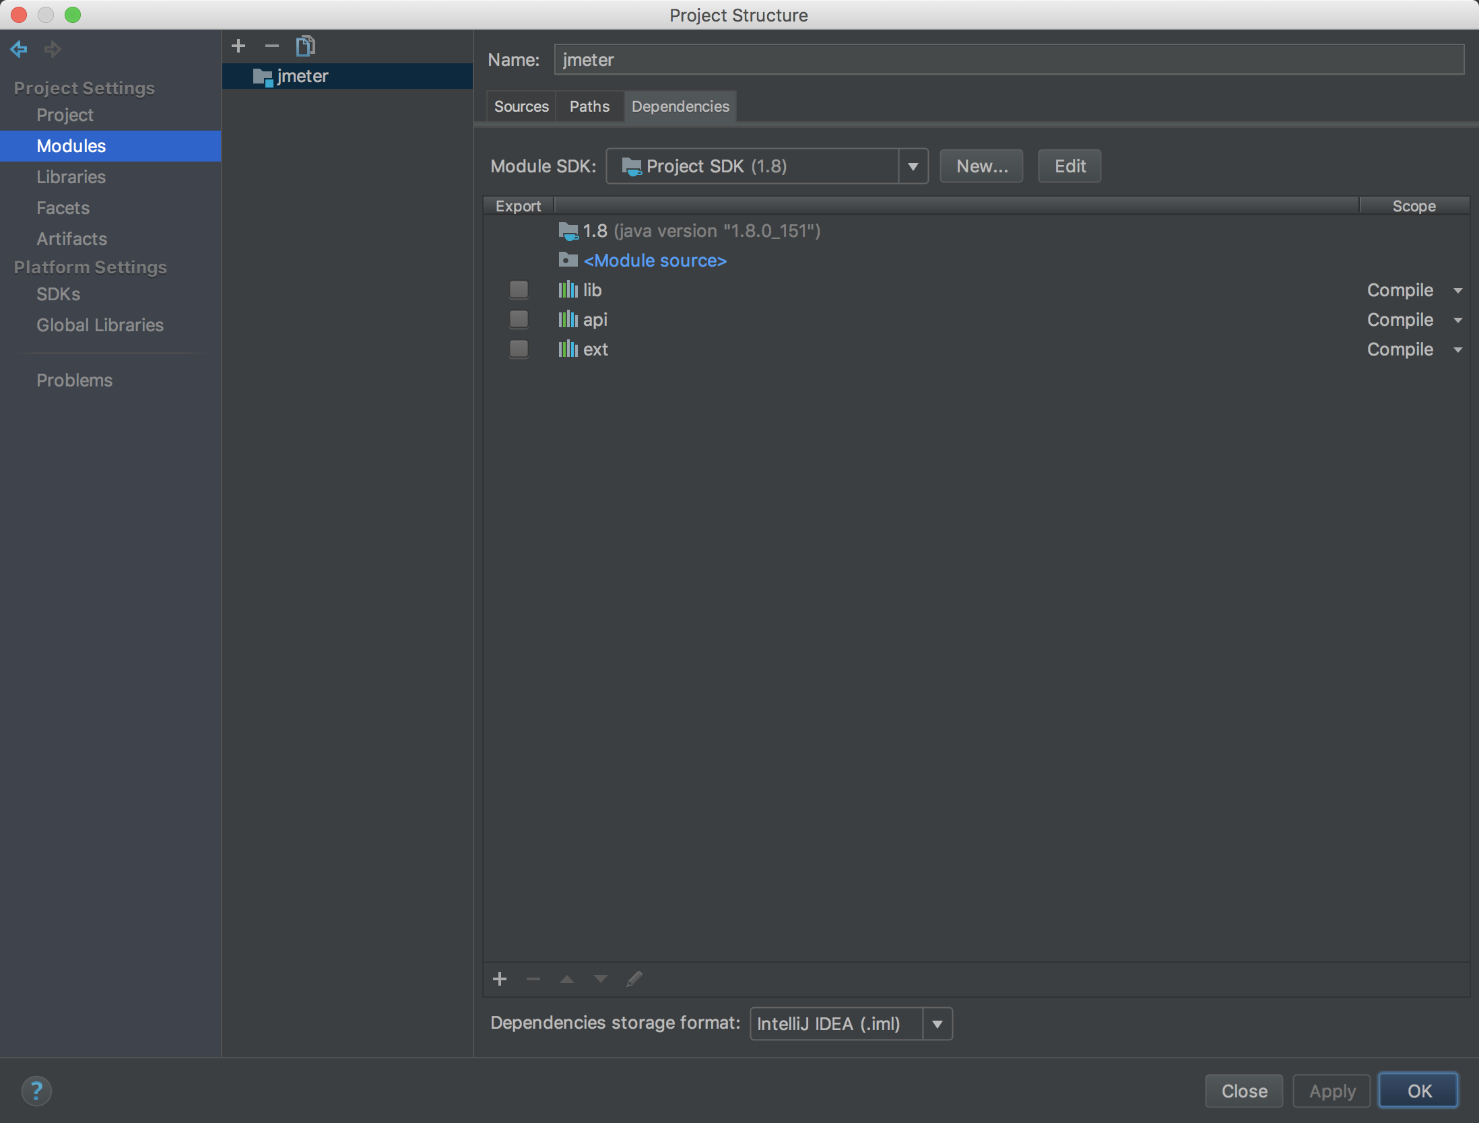Click the JDK 1.8 folder icon
Screen dimensions: 1479x1123
coord(568,231)
